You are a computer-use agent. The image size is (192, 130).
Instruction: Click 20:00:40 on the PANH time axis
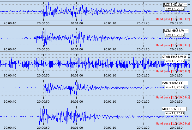pos(10,102)
